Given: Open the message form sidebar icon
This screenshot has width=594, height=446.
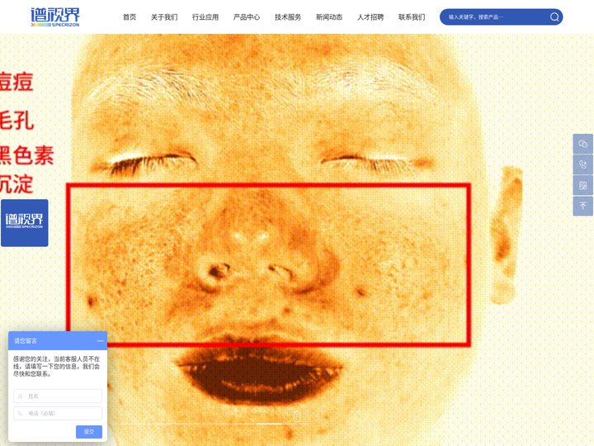Looking at the screenshot, I should point(582,186).
